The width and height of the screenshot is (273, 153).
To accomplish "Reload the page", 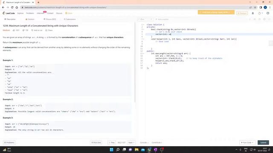I will pyautogui.click(x=12, y=8).
